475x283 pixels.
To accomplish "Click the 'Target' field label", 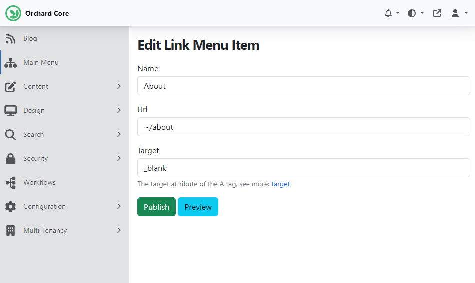I will pyautogui.click(x=148, y=151).
